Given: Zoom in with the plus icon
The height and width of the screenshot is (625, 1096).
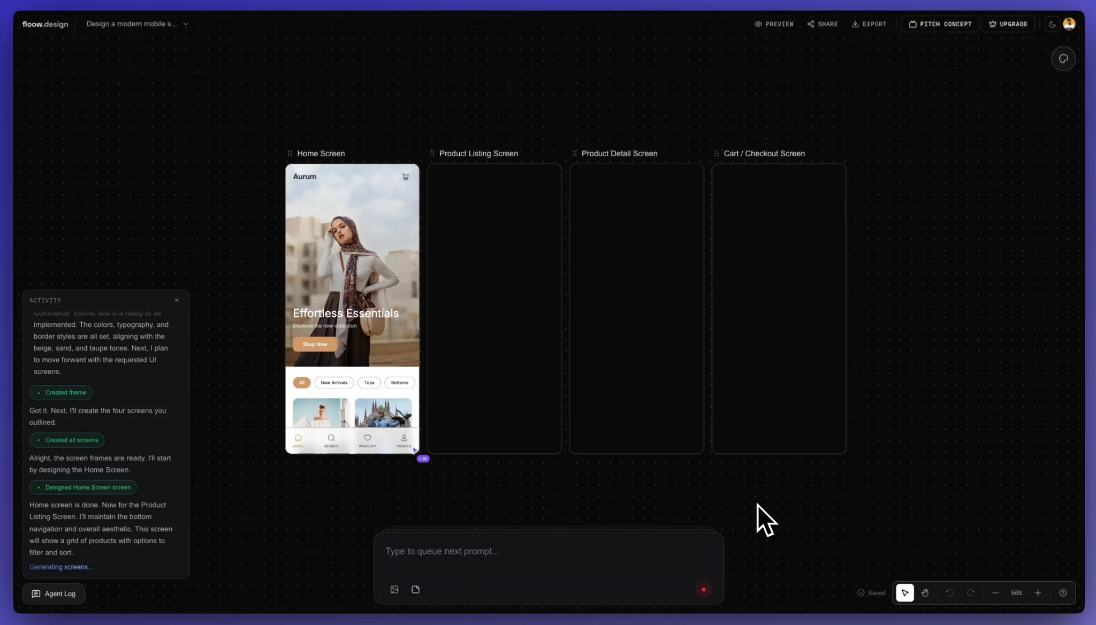Looking at the screenshot, I should [x=1038, y=593].
